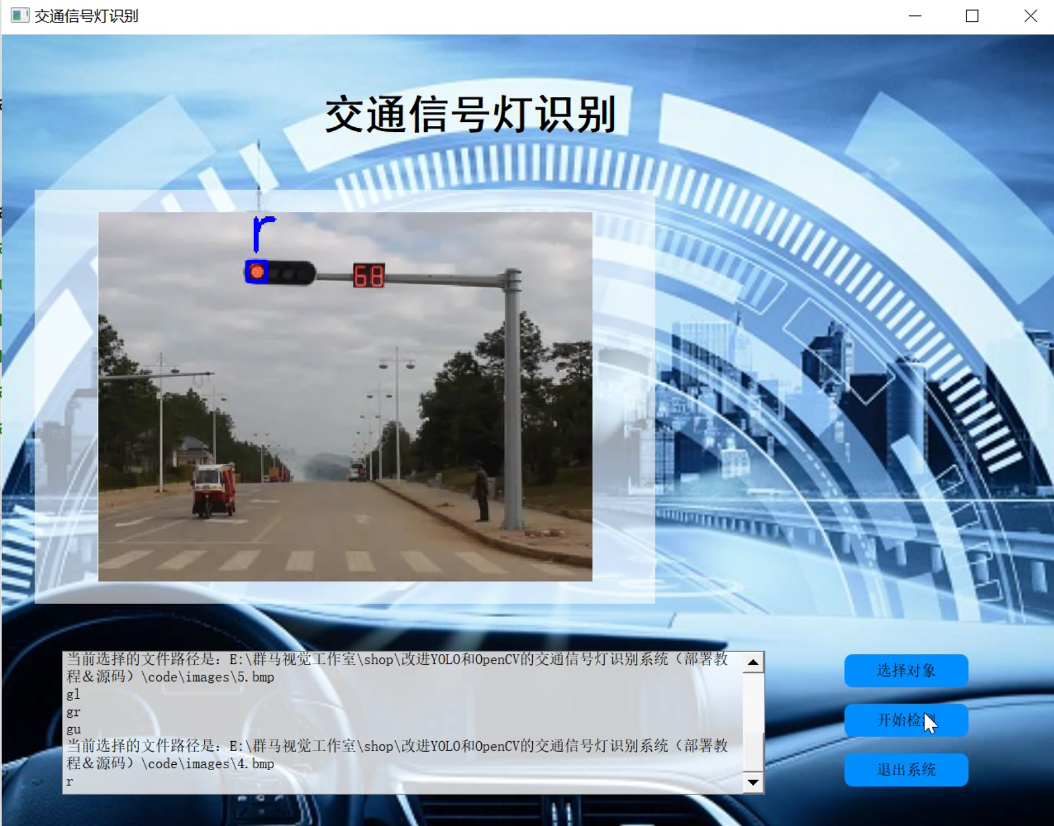Maximize the 交通信号灯识别 window
The width and height of the screenshot is (1054, 826).
click(x=972, y=16)
